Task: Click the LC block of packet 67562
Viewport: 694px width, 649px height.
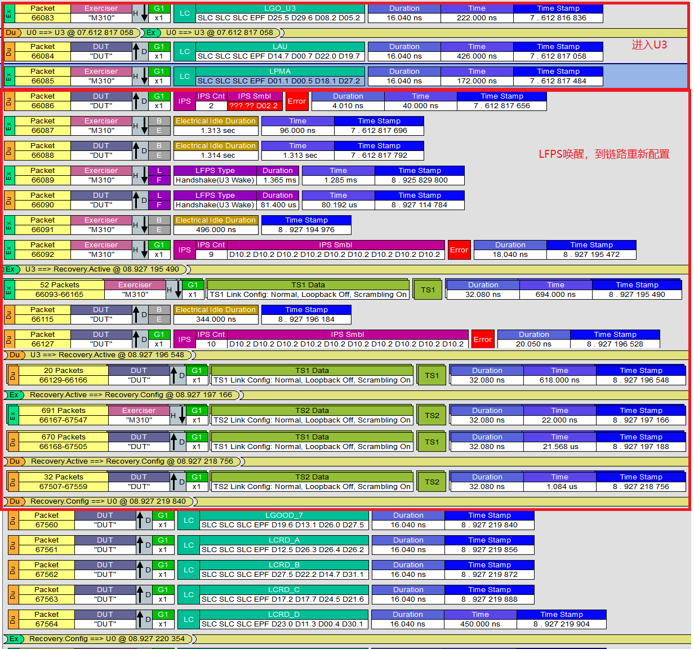Action: point(188,570)
